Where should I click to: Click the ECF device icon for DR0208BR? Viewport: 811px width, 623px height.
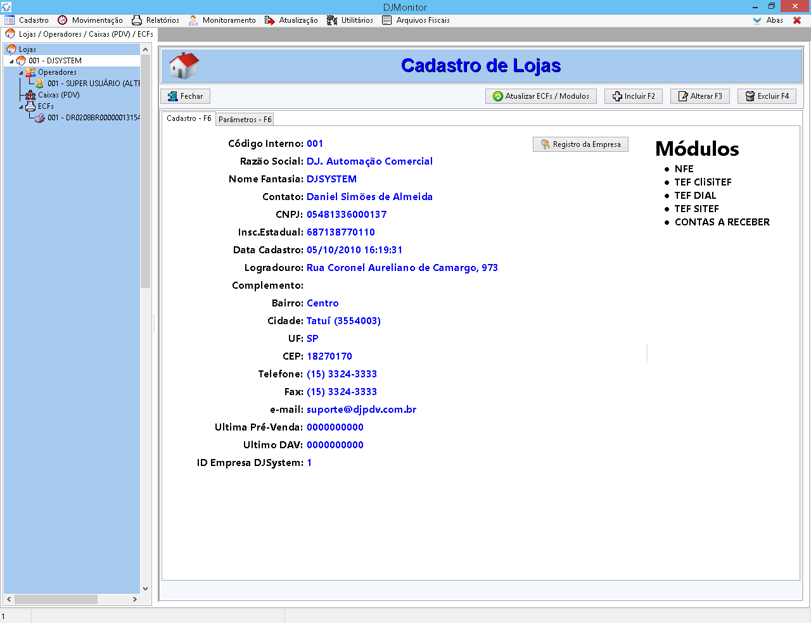[x=40, y=118]
